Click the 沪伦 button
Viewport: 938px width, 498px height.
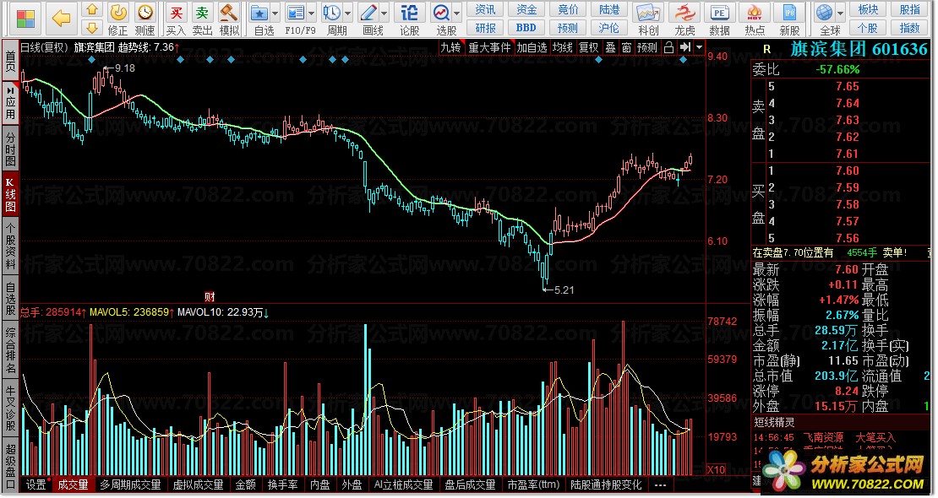pyautogui.click(x=609, y=28)
